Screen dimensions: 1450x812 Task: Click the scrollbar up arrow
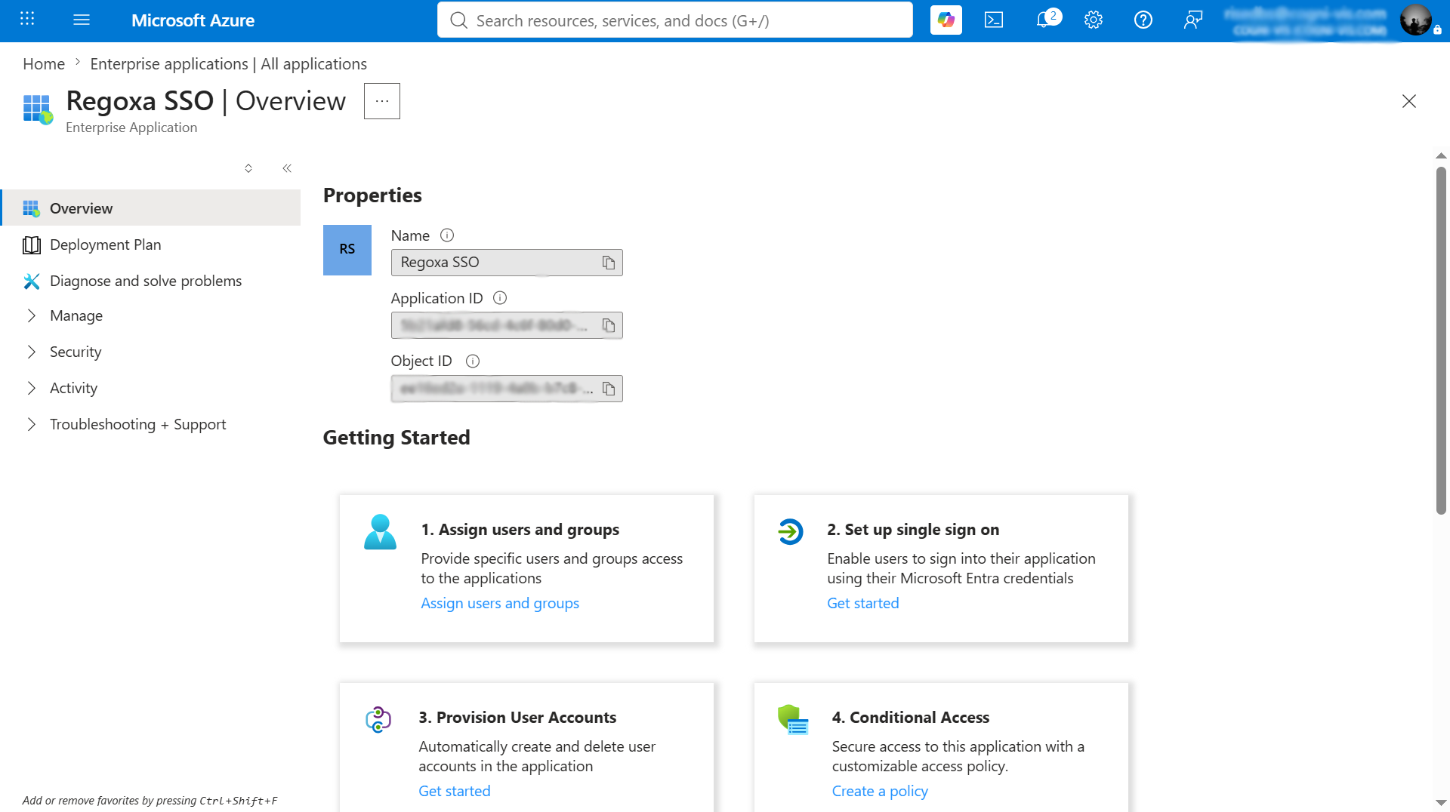pyautogui.click(x=1441, y=155)
